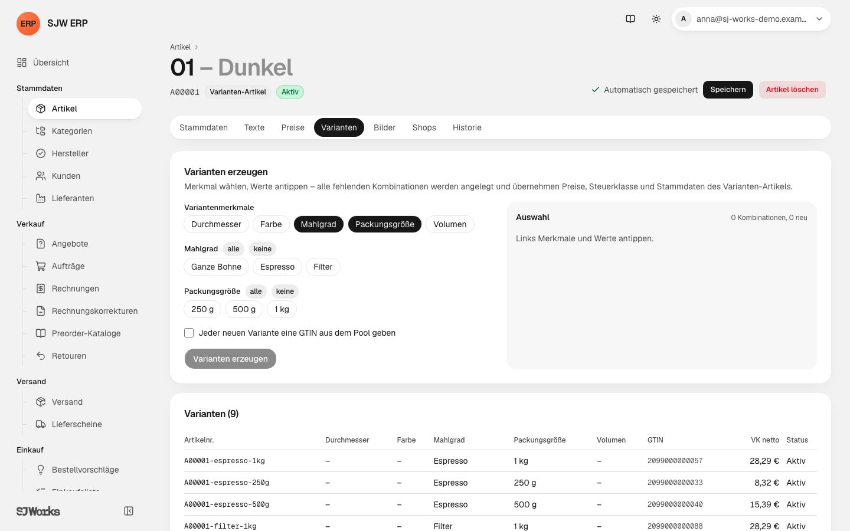
Task: Click the Übersicht dashboard icon
Action: point(22,63)
